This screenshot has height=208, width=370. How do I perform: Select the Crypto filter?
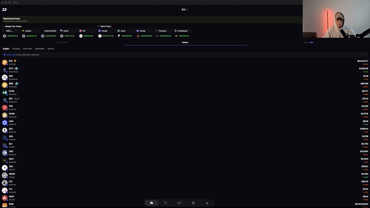pos(6,49)
